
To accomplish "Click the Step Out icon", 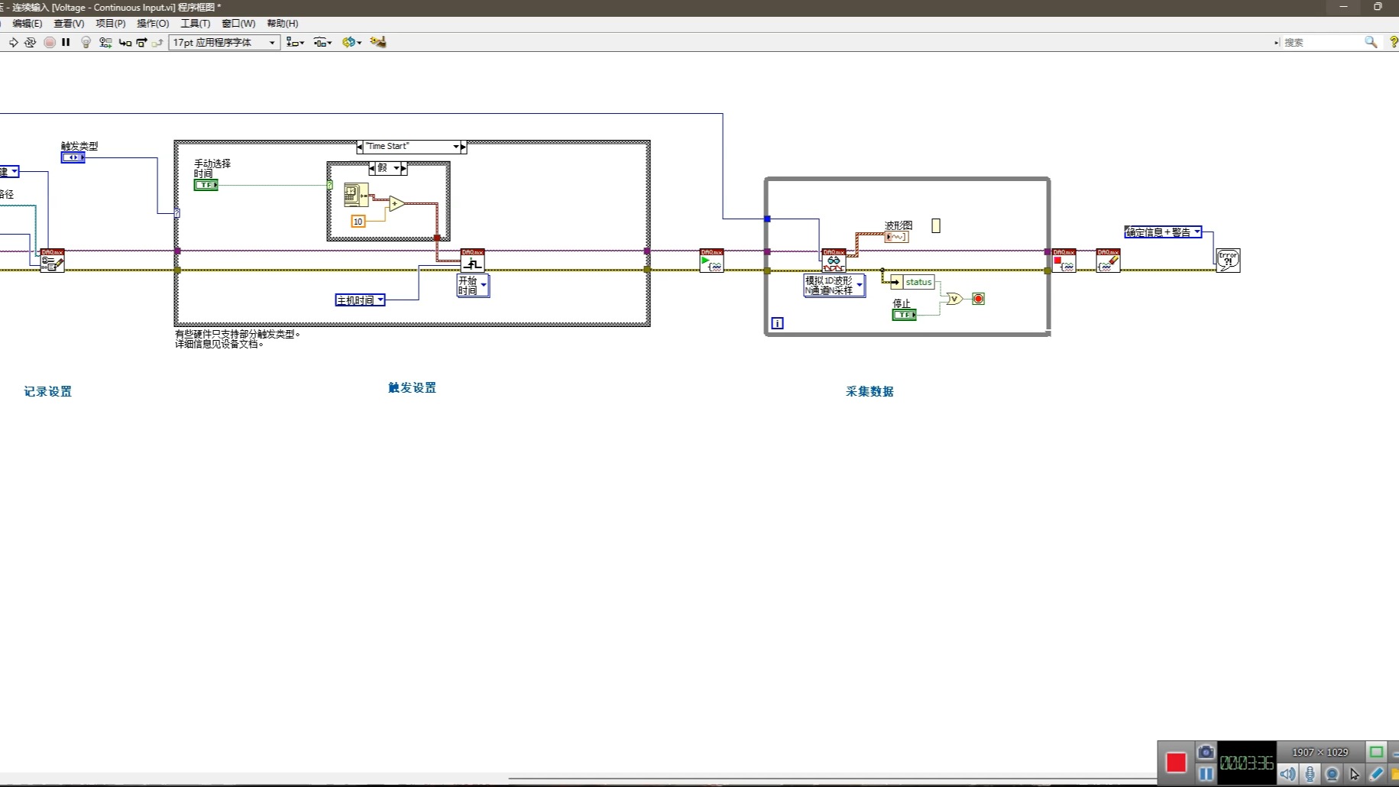I will point(157,43).
